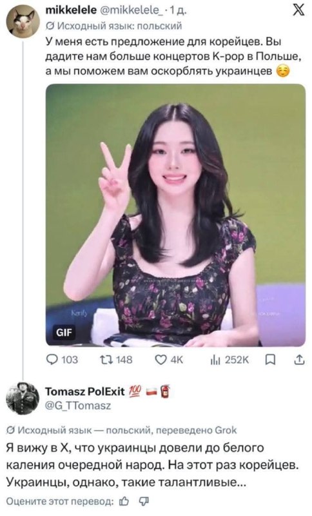Open mikkelele's cat profile picture
The width and height of the screenshot is (312, 516).
23,23
